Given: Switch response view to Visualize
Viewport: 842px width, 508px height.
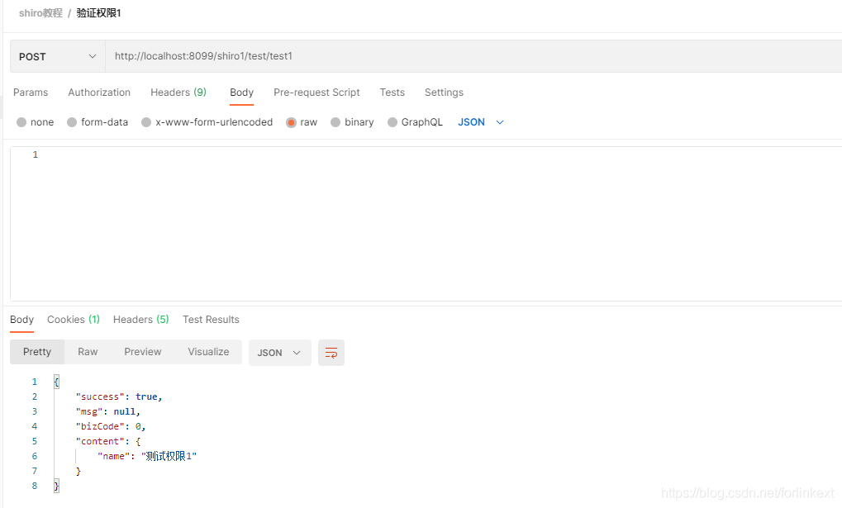Looking at the screenshot, I should click(x=208, y=352).
